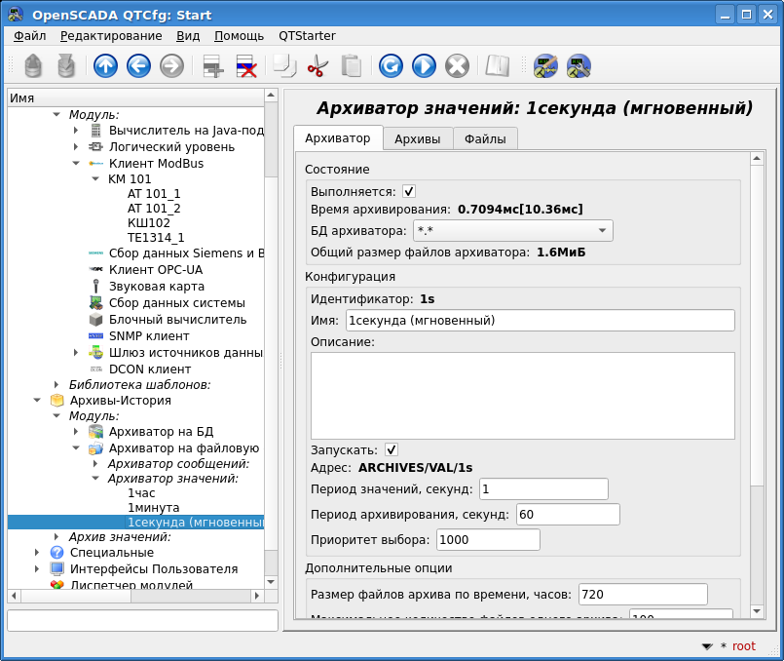
Task: Toggle the Выполняется checkbox
Action: [x=408, y=192]
